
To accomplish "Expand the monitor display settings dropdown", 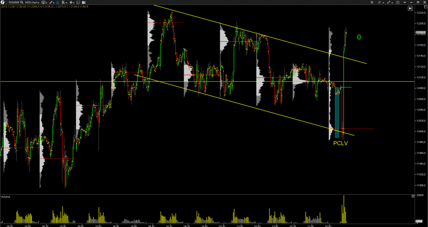I will [44, 2].
